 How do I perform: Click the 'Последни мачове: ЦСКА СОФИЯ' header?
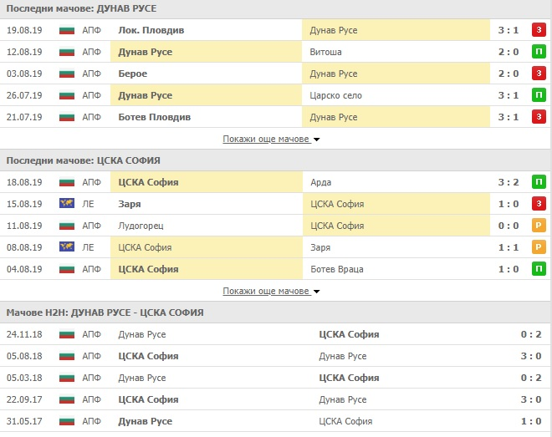tap(83, 160)
